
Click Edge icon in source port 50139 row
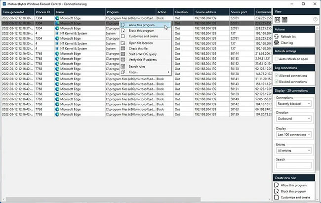pos(57,114)
